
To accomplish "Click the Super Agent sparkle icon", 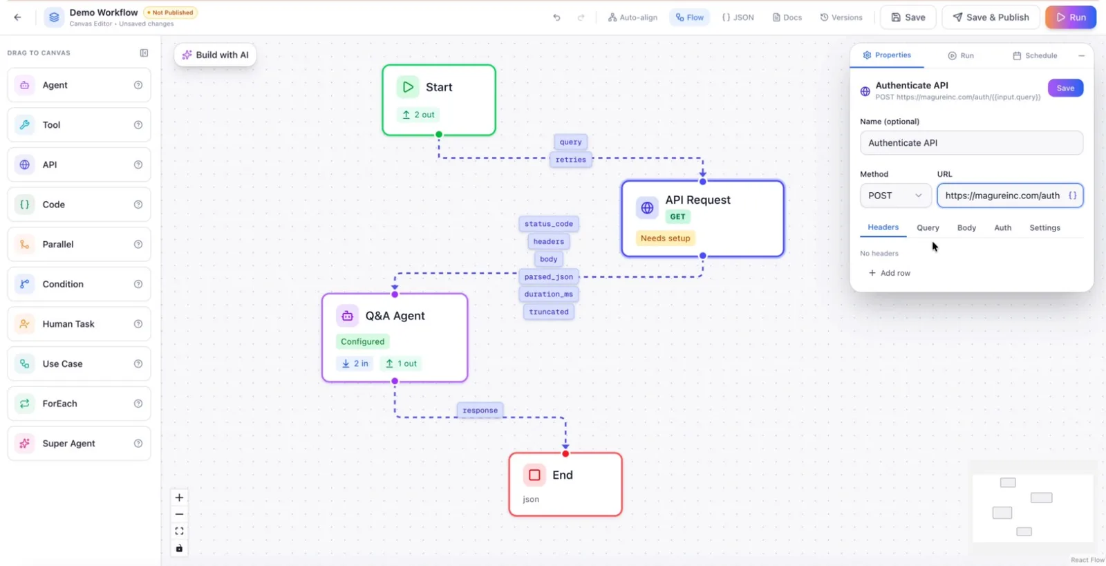I will pyautogui.click(x=25, y=443).
